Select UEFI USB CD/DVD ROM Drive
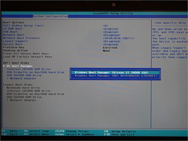The width and height of the screenshot is (188, 141). click(24, 76)
